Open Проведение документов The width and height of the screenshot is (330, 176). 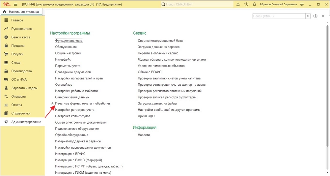(73, 72)
